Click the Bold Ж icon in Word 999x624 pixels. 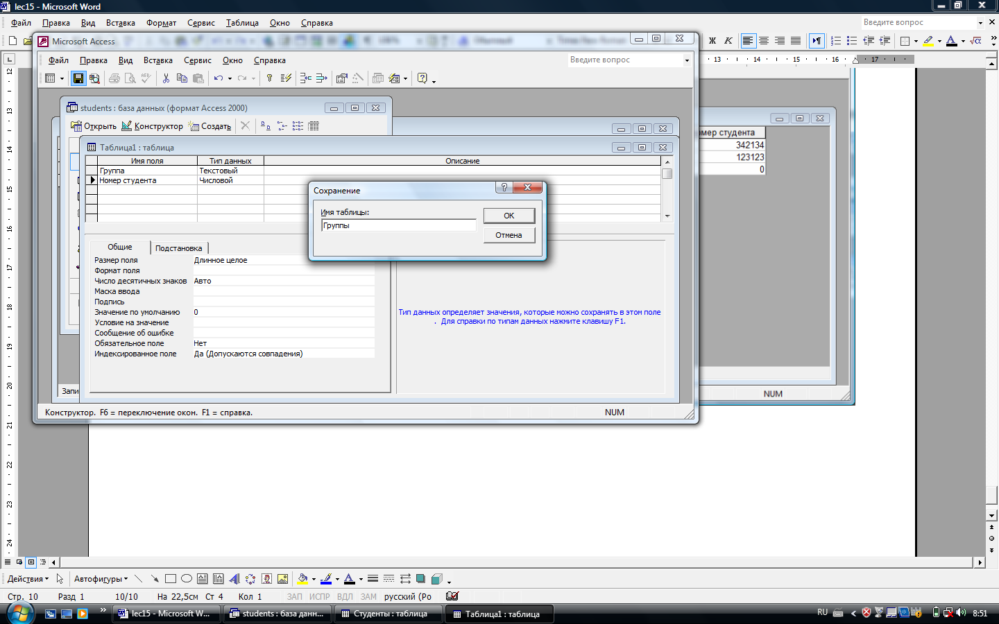(x=712, y=41)
